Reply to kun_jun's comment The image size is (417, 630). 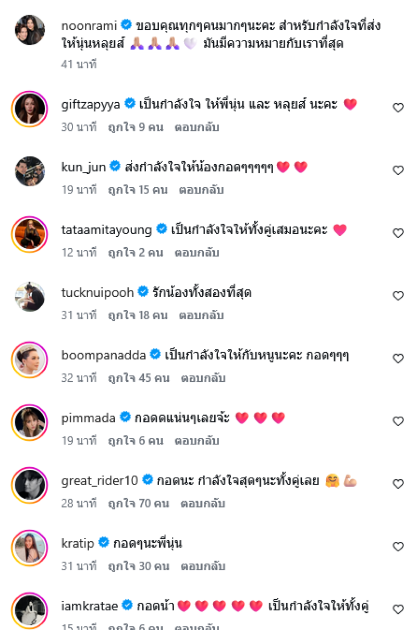coord(201,190)
